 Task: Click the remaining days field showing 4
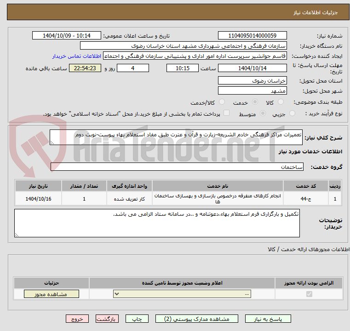(133, 68)
